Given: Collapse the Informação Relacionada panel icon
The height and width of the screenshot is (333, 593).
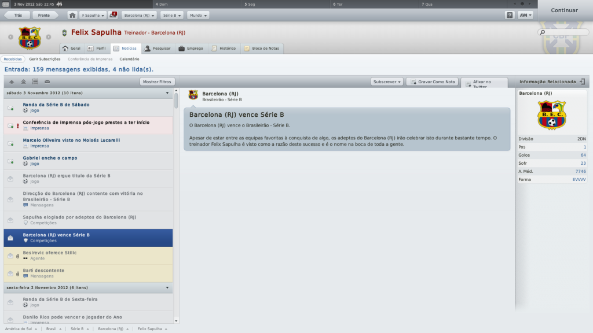Looking at the screenshot, I should pos(582,82).
